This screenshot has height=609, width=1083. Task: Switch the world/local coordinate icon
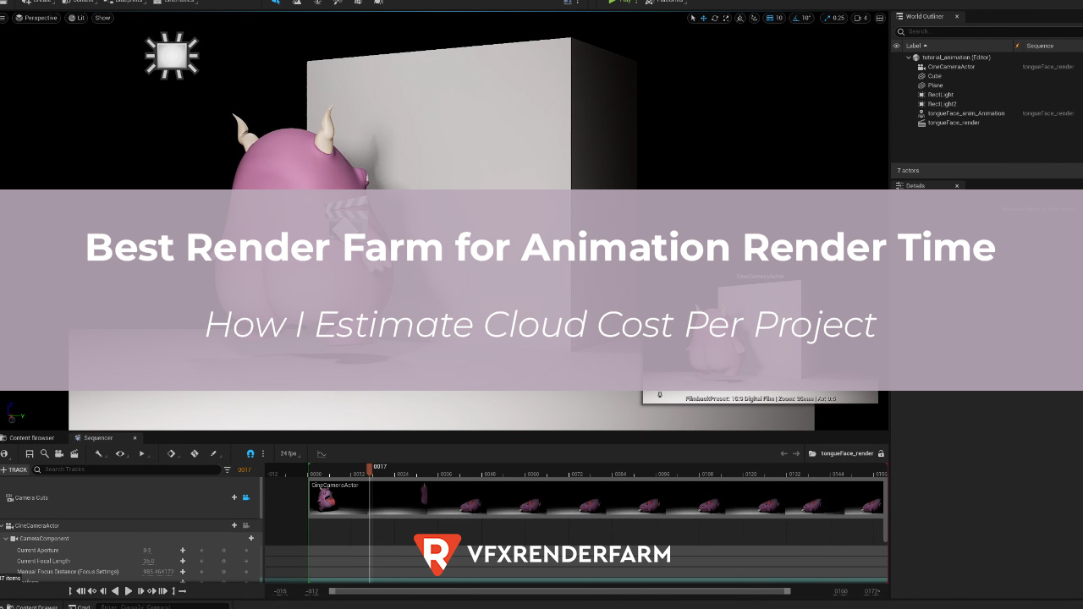740,18
